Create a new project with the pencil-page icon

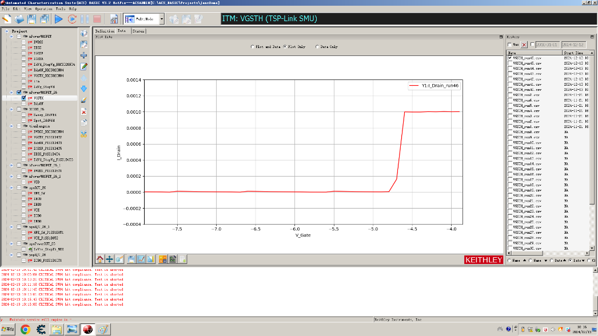[x=7, y=19]
